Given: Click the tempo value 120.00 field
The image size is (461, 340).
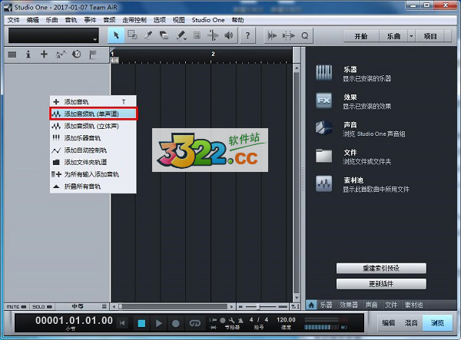Looking at the screenshot, I should click(x=286, y=320).
